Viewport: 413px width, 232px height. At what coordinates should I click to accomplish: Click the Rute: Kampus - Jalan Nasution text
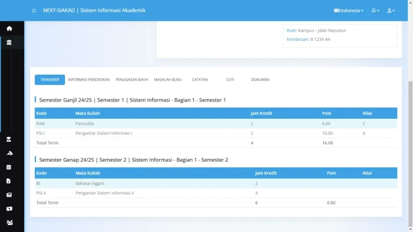click(316, 31)
